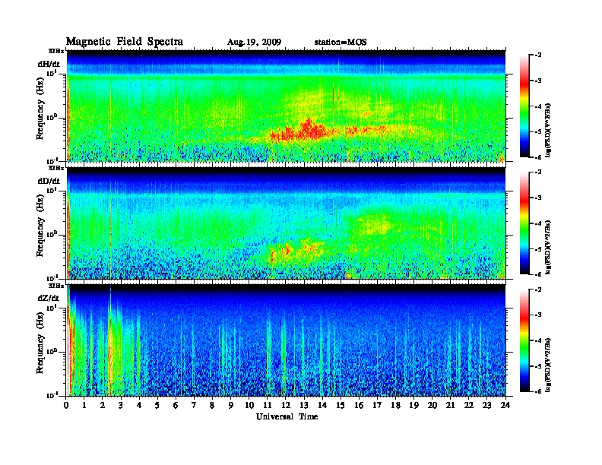
Task: Click hour label '18' on time axis
Action: (x=395, y=406)
